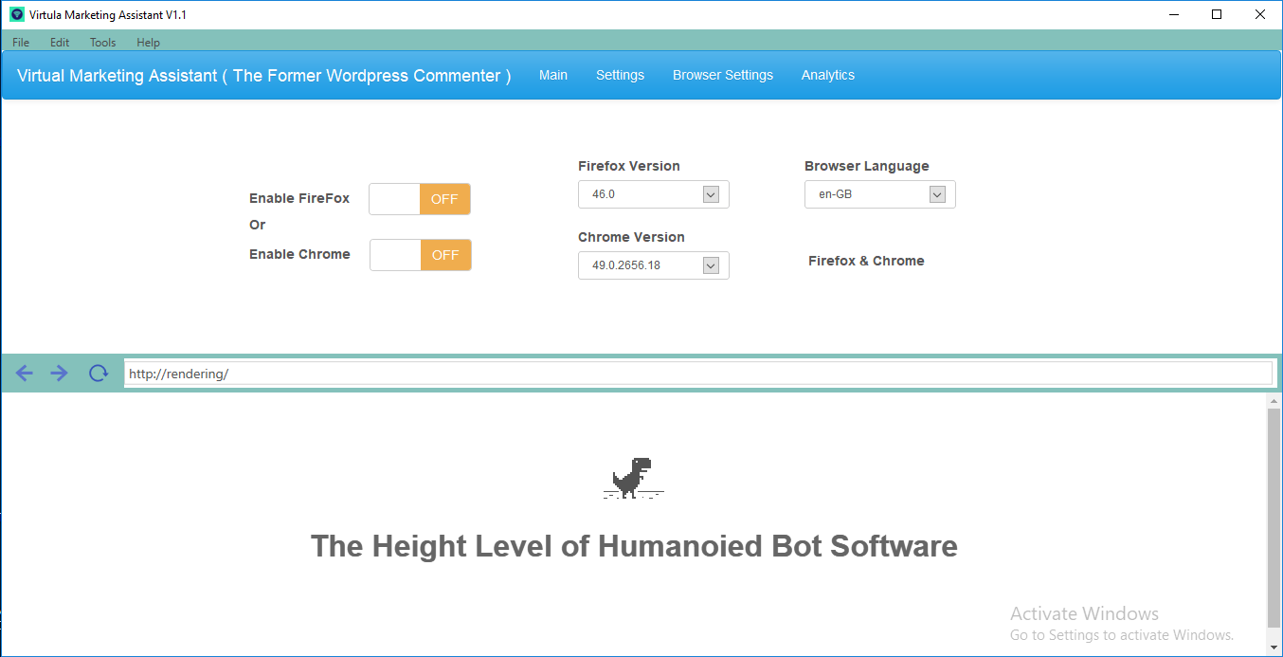Open the Help menu
This screenshot has width=1283, height=657.
(148, 42)
